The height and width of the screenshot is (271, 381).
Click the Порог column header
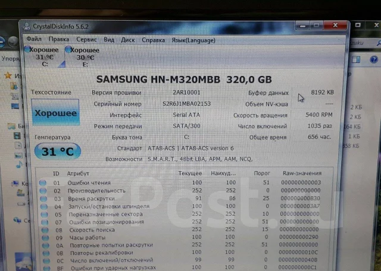(262, 173)
